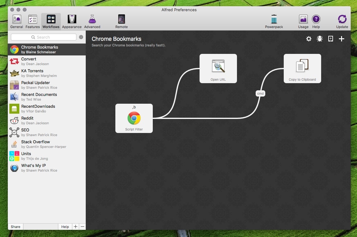357x237 pixels.
Task: Open the General preferences tab
Action: [x=17, y=21]
